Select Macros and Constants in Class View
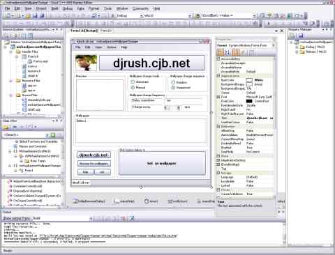 [x=33, y=146]
